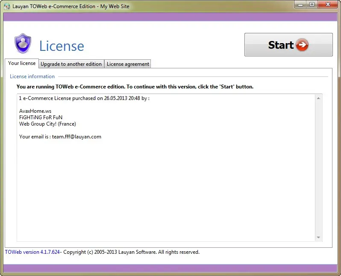This screenshot has width=341, height=276.
Task: Click the TOWeb version 4.1.7.624 link
Action: [32, 252]
